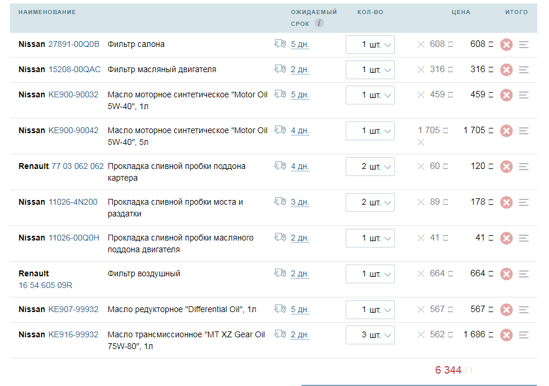Open the lines menu icon for KE900-90042
The image size is (549, 386).
coord(524,131)
